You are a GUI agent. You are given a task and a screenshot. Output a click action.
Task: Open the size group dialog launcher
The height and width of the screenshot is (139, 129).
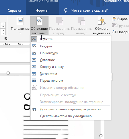coord(6,39)
